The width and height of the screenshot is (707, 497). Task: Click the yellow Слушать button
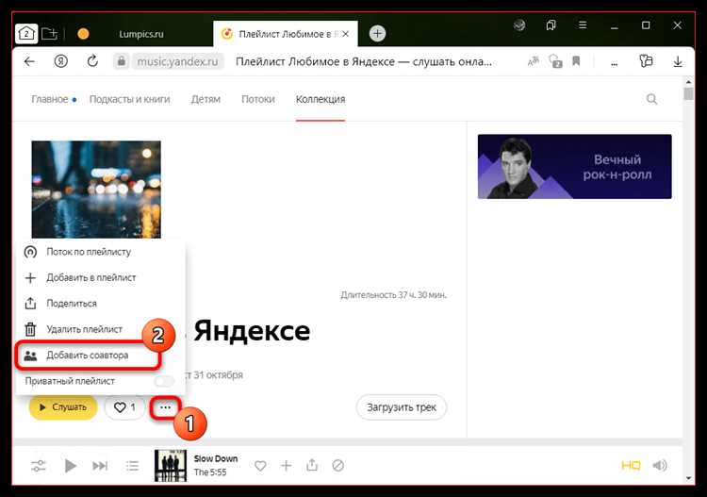point(63,407)
